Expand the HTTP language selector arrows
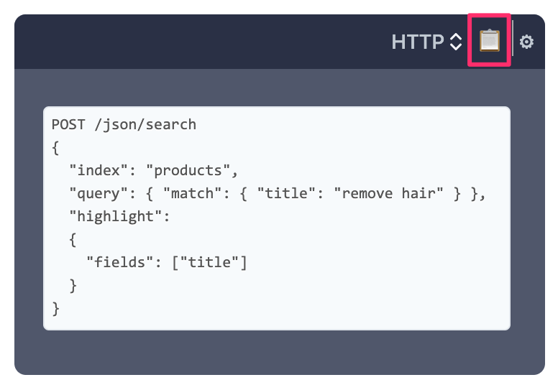Screen dimensions: 558x385 pos(455,42)
